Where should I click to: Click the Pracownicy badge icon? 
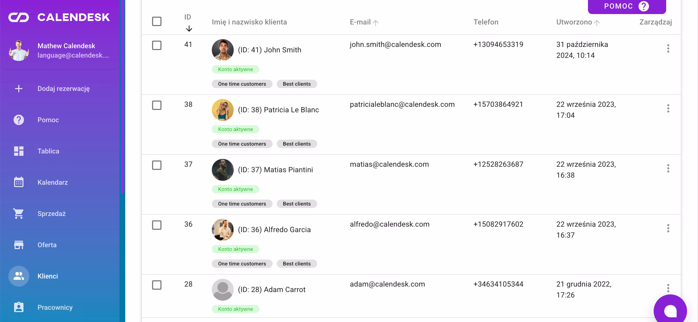tap(19, 307)
